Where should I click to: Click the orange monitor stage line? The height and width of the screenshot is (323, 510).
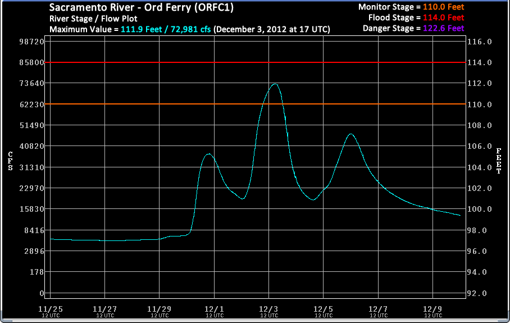coord(256,104)
